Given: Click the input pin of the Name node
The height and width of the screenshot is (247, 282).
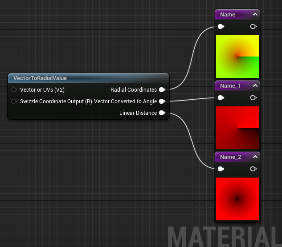Looking at the screenshot, I should pyautogui.click(x=221, y=27).
